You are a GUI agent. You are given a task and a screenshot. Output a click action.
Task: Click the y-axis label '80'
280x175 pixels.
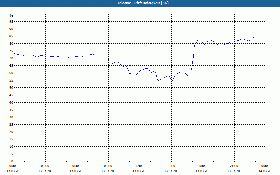pyautogui.click(x=11, y=43)
